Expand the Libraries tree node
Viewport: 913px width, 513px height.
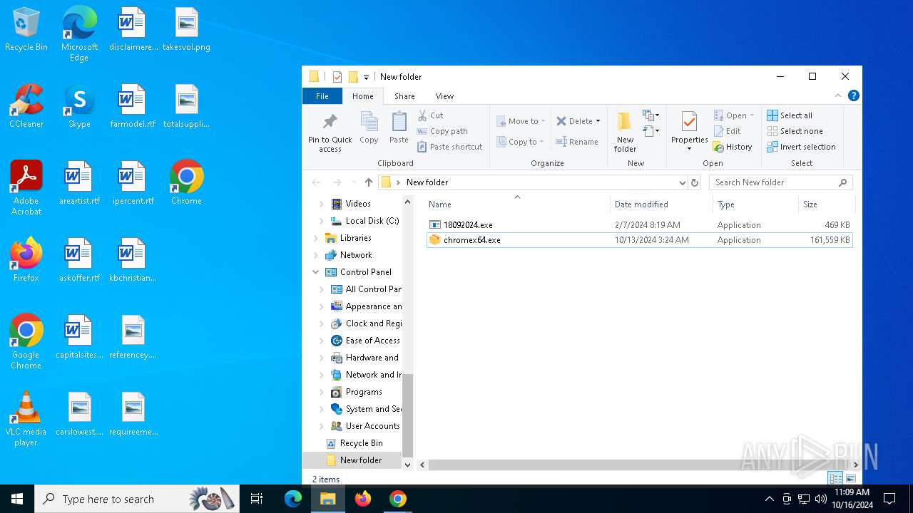click(x=316, y=238)
